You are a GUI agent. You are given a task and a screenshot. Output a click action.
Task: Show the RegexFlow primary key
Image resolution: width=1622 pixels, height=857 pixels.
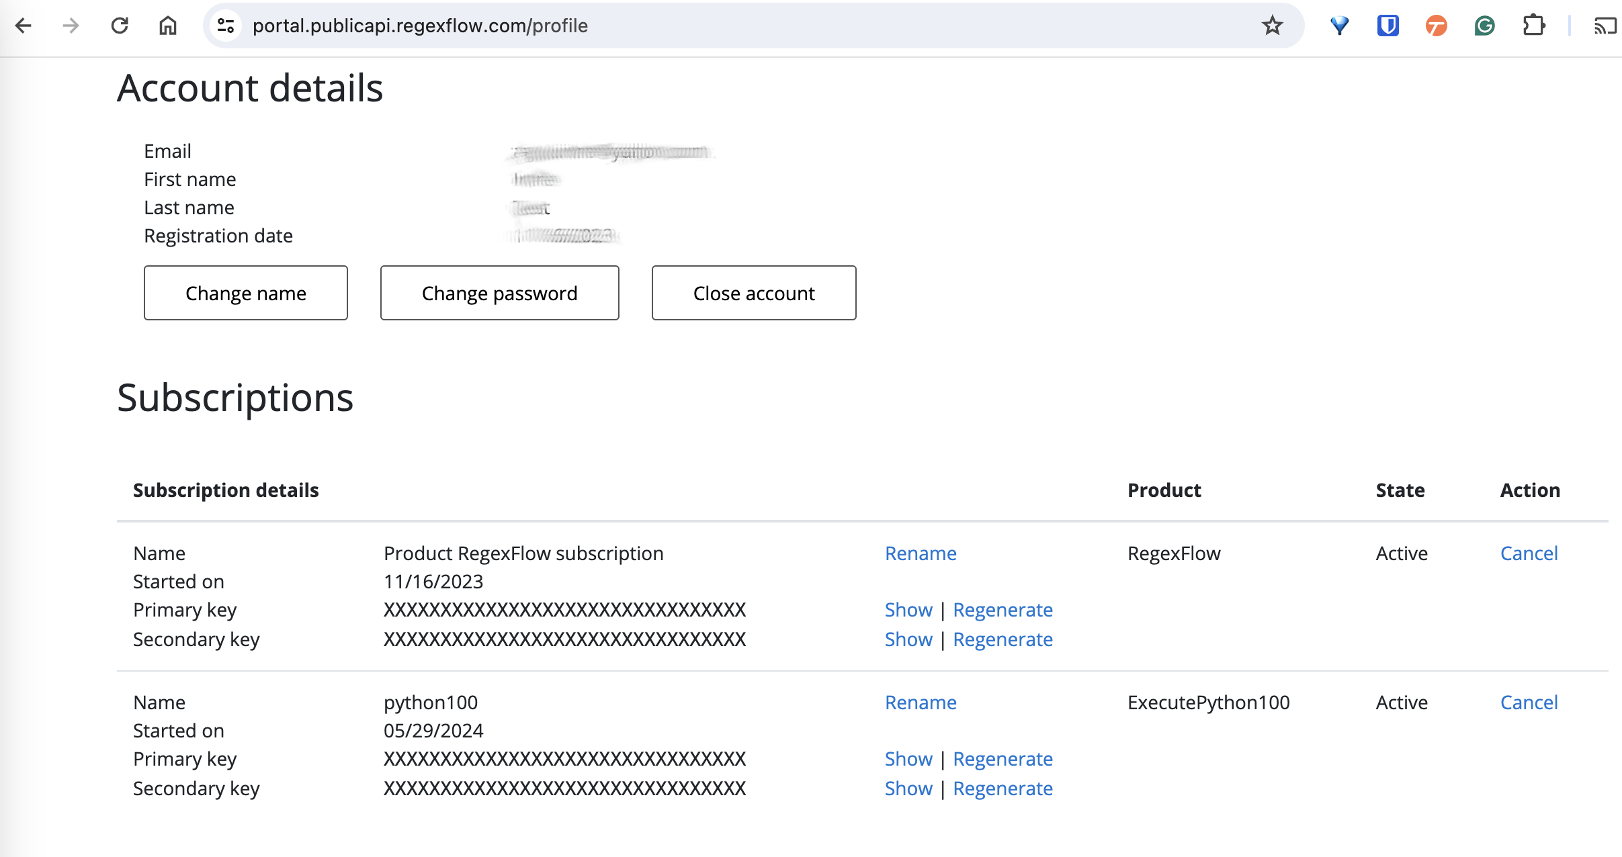(908, 610)
